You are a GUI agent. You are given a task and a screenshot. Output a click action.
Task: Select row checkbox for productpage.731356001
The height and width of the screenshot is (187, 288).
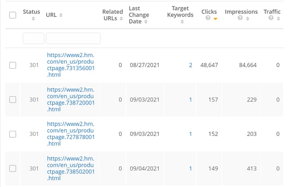(12, 65)
